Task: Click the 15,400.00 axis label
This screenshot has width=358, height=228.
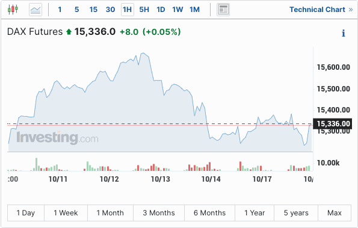Action: click(x=333, y=110)
